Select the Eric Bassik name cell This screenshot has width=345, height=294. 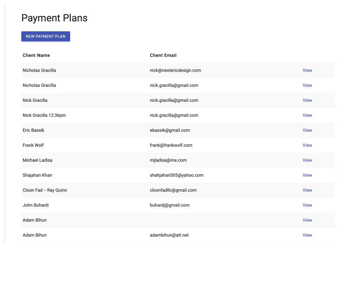(x=34, y=130)
